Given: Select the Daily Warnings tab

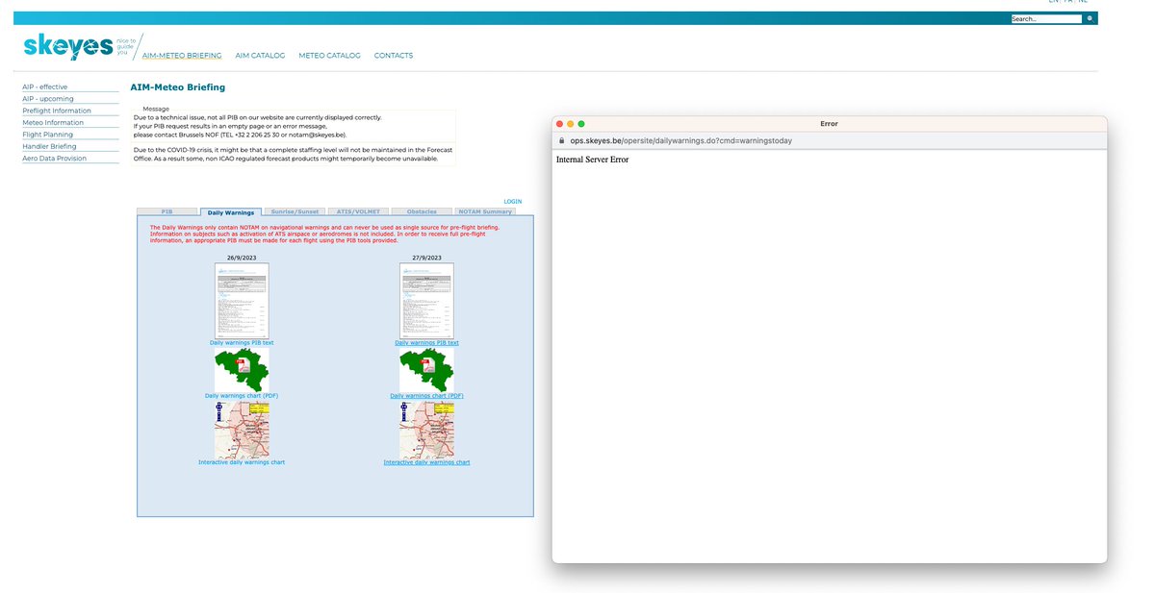Looking at the screenshot, I should (x=231, y=211).
